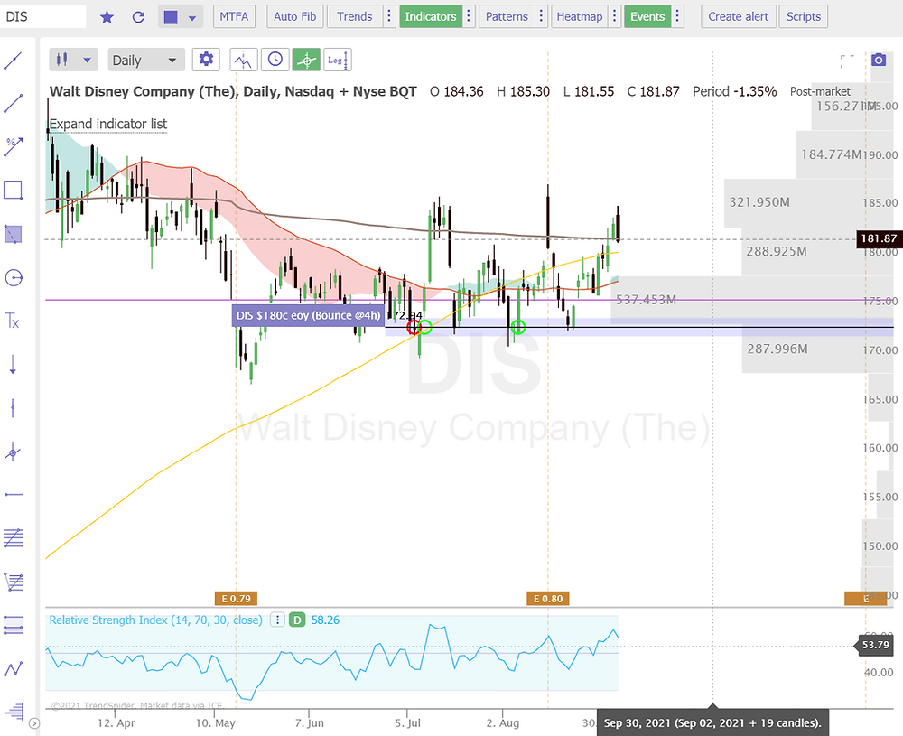The width and height of the screenshot is (903, 736).
Task: Click the DIS ticker symbol input
Action: click(43, 16)
